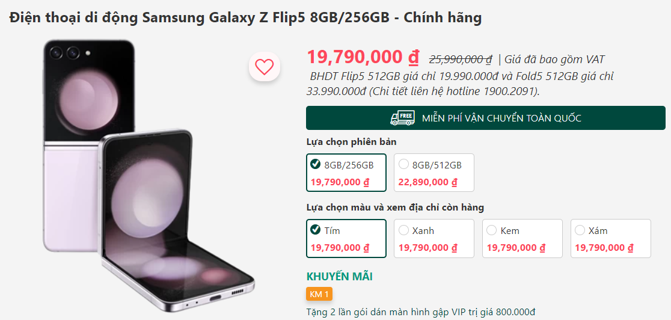Click the screen protector gift promotion line
The image size is (671, 320).
click(421, 312)
